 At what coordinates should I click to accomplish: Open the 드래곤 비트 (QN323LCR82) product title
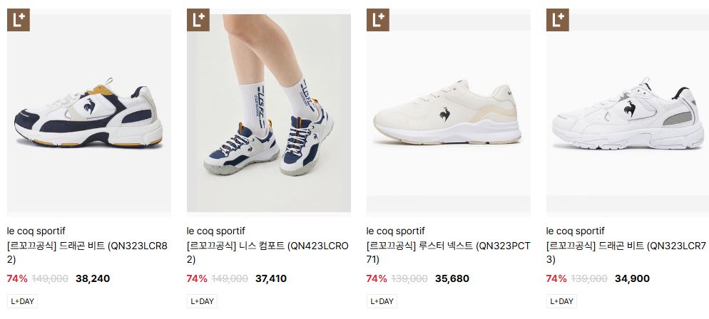(x=87, y=253)
